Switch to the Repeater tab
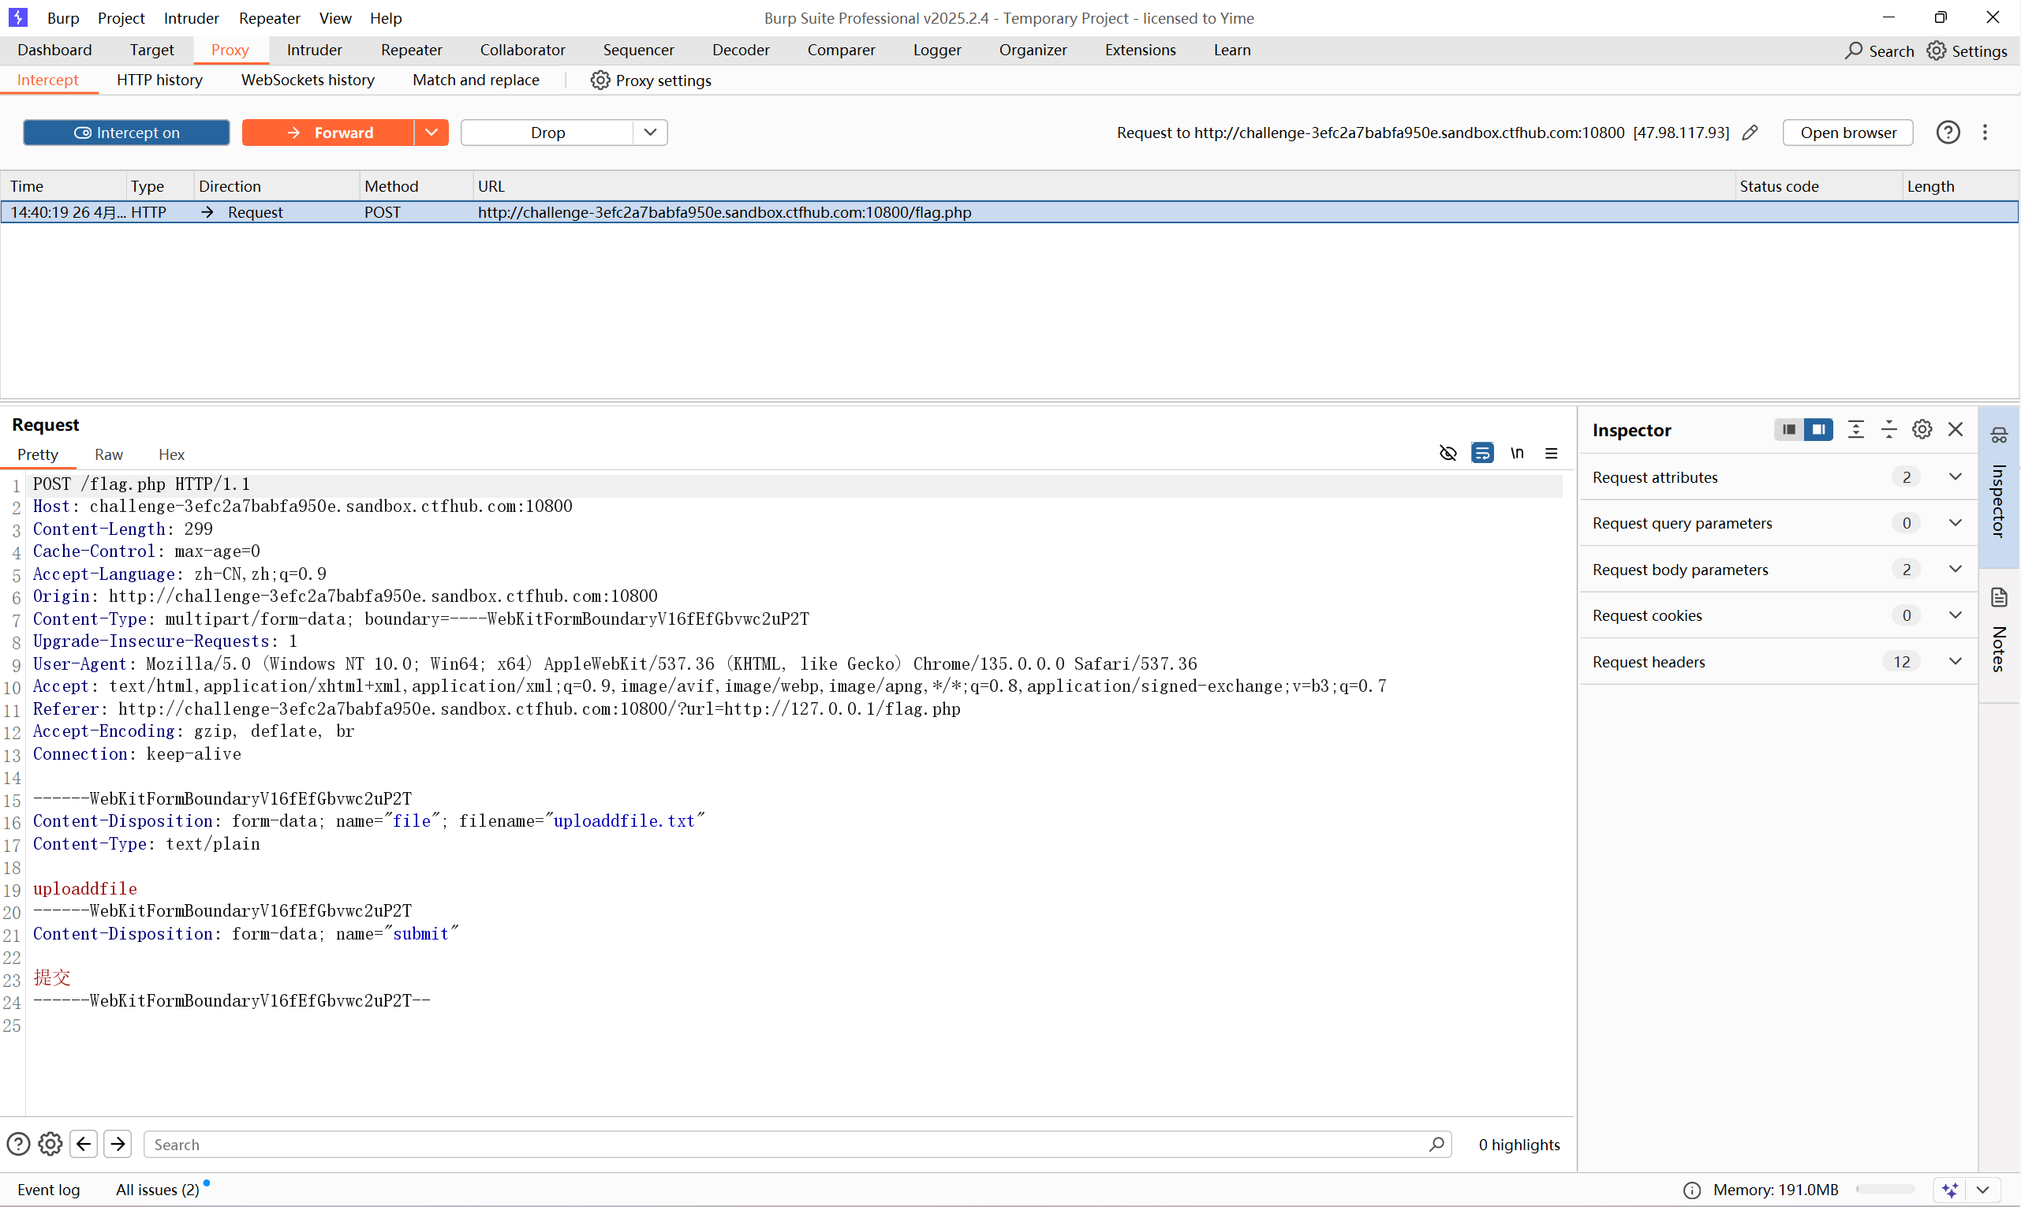The height and width of the screenshot is (1207, 2021). (412, 50)
